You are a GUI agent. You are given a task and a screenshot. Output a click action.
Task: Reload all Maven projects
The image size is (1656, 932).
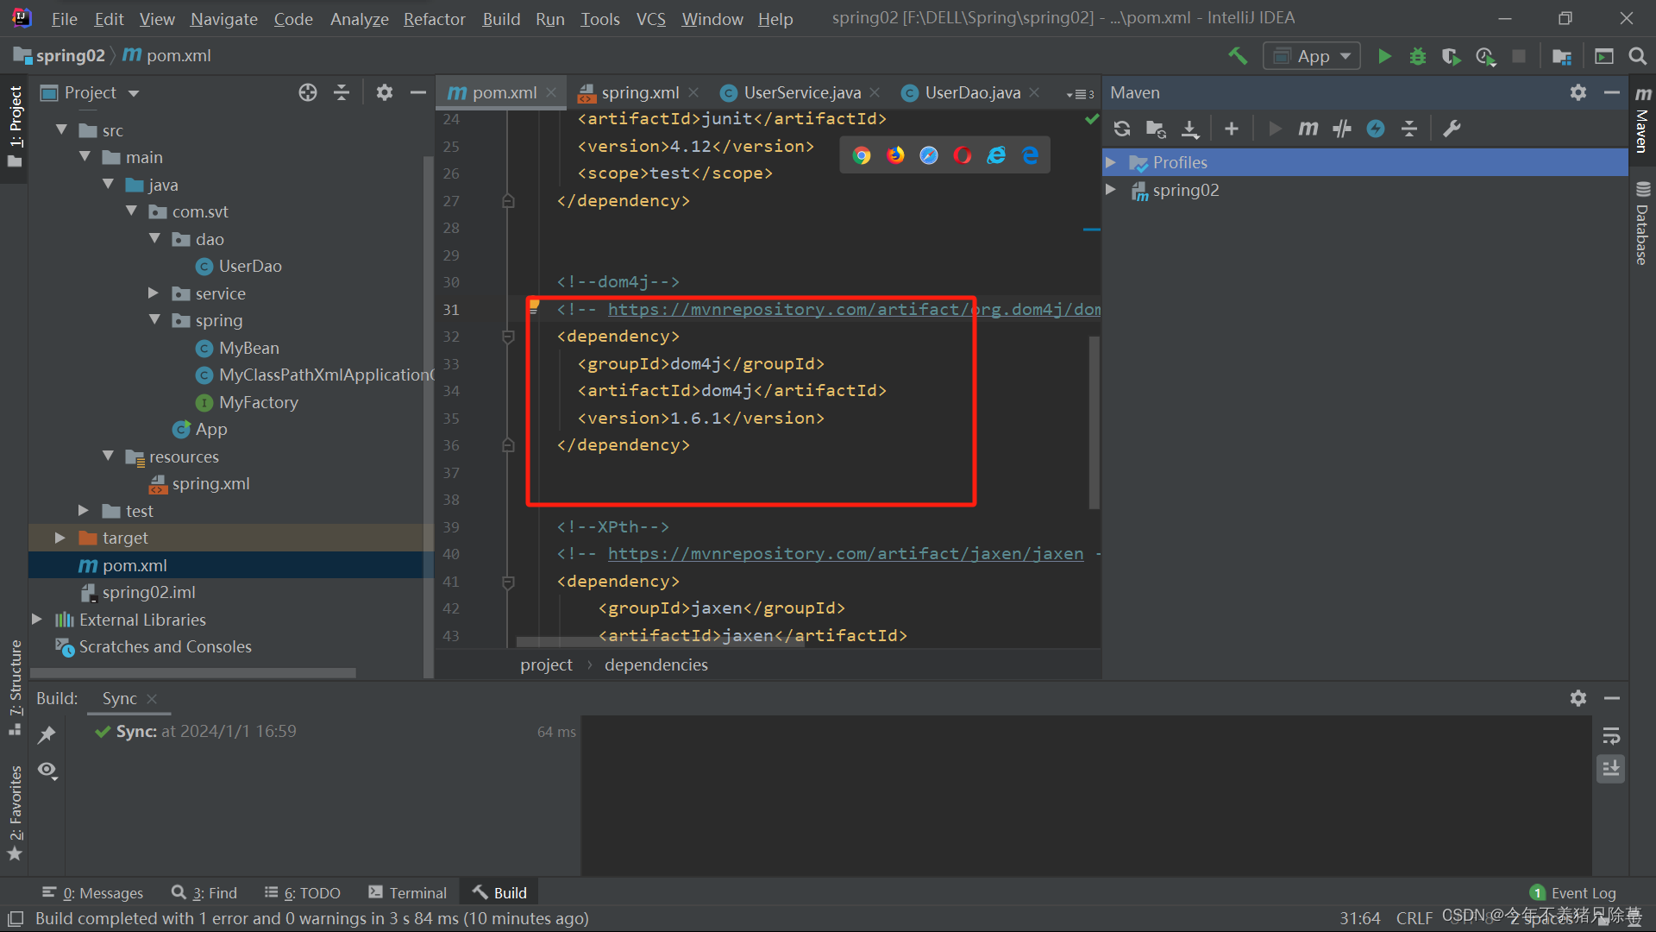pyautogui.click(x=1121, y=128)
